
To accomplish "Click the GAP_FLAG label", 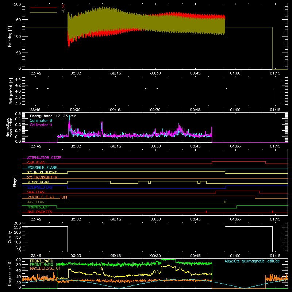I will click(x=36, y=162).
